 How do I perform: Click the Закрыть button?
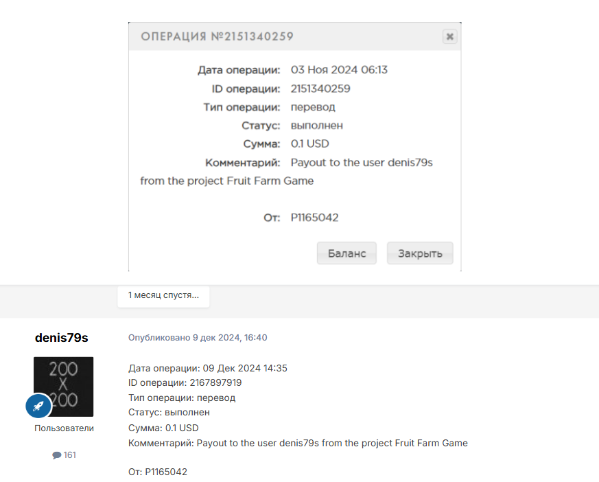(x=420, y=253)
